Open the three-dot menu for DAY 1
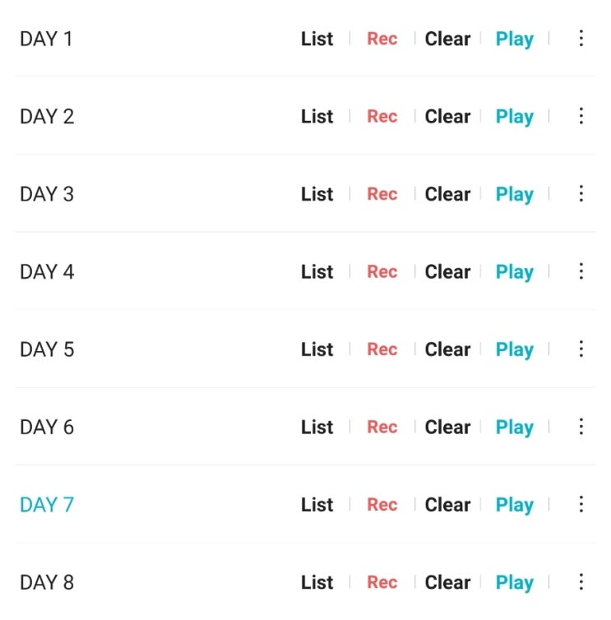 [581, 39]
